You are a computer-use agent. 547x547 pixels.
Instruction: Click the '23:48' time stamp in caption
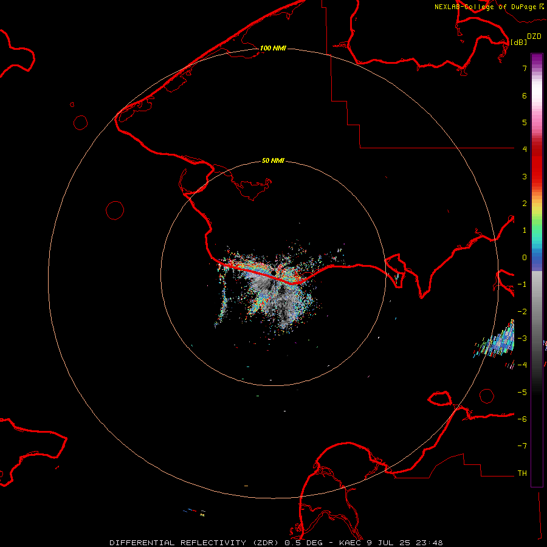click(x=428, y=543)
